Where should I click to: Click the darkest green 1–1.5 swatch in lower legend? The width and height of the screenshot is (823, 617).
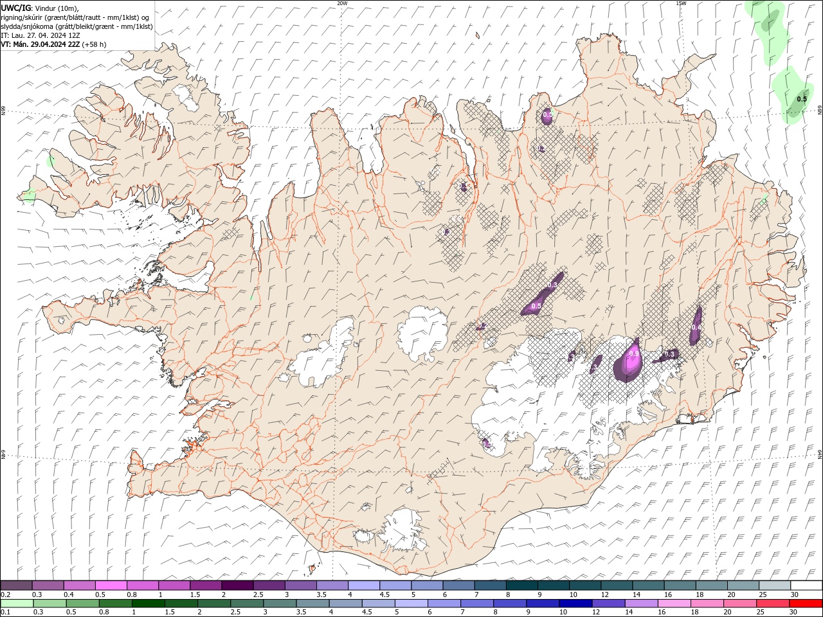tap(148, 604)
